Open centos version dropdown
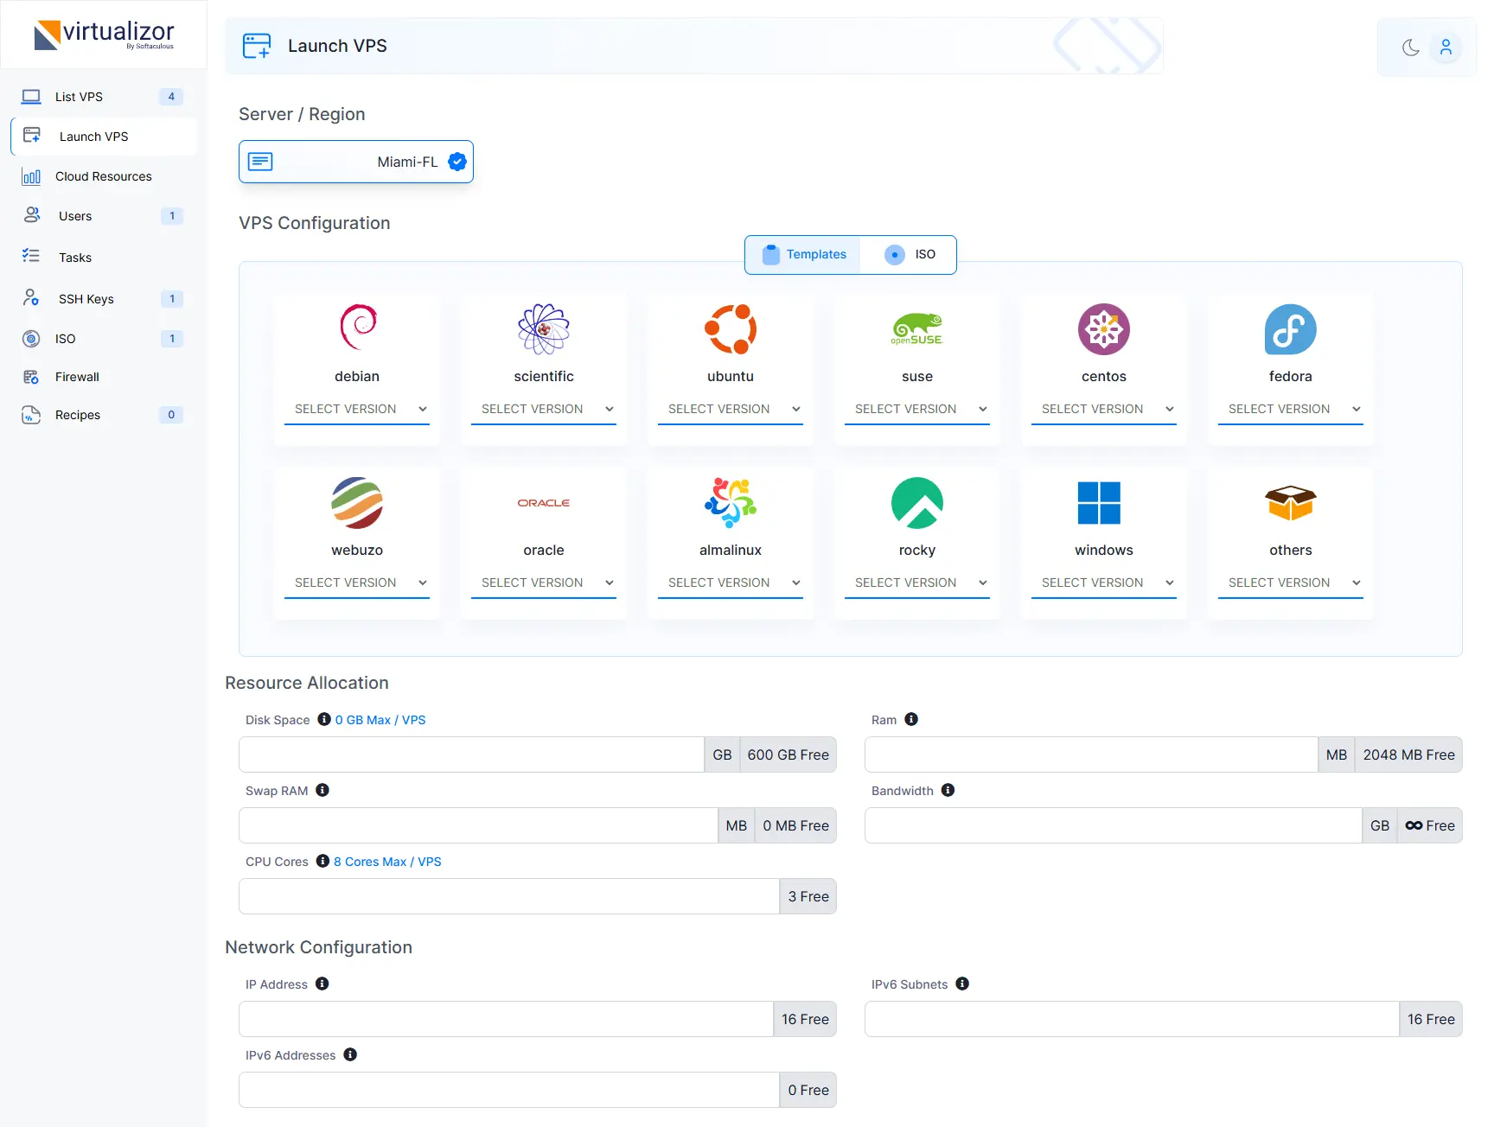 (1104, 410)
